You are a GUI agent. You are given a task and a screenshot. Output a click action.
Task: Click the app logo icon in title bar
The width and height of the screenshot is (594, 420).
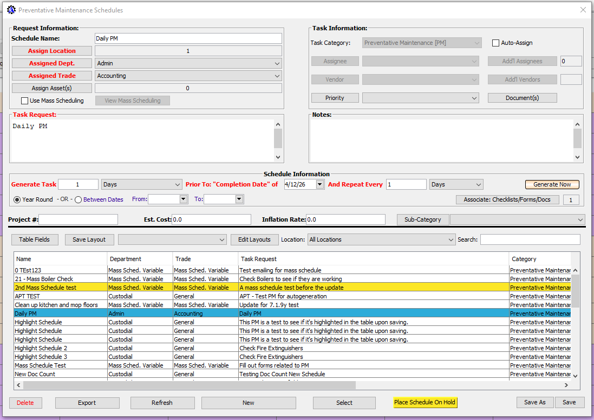[11, 10]
